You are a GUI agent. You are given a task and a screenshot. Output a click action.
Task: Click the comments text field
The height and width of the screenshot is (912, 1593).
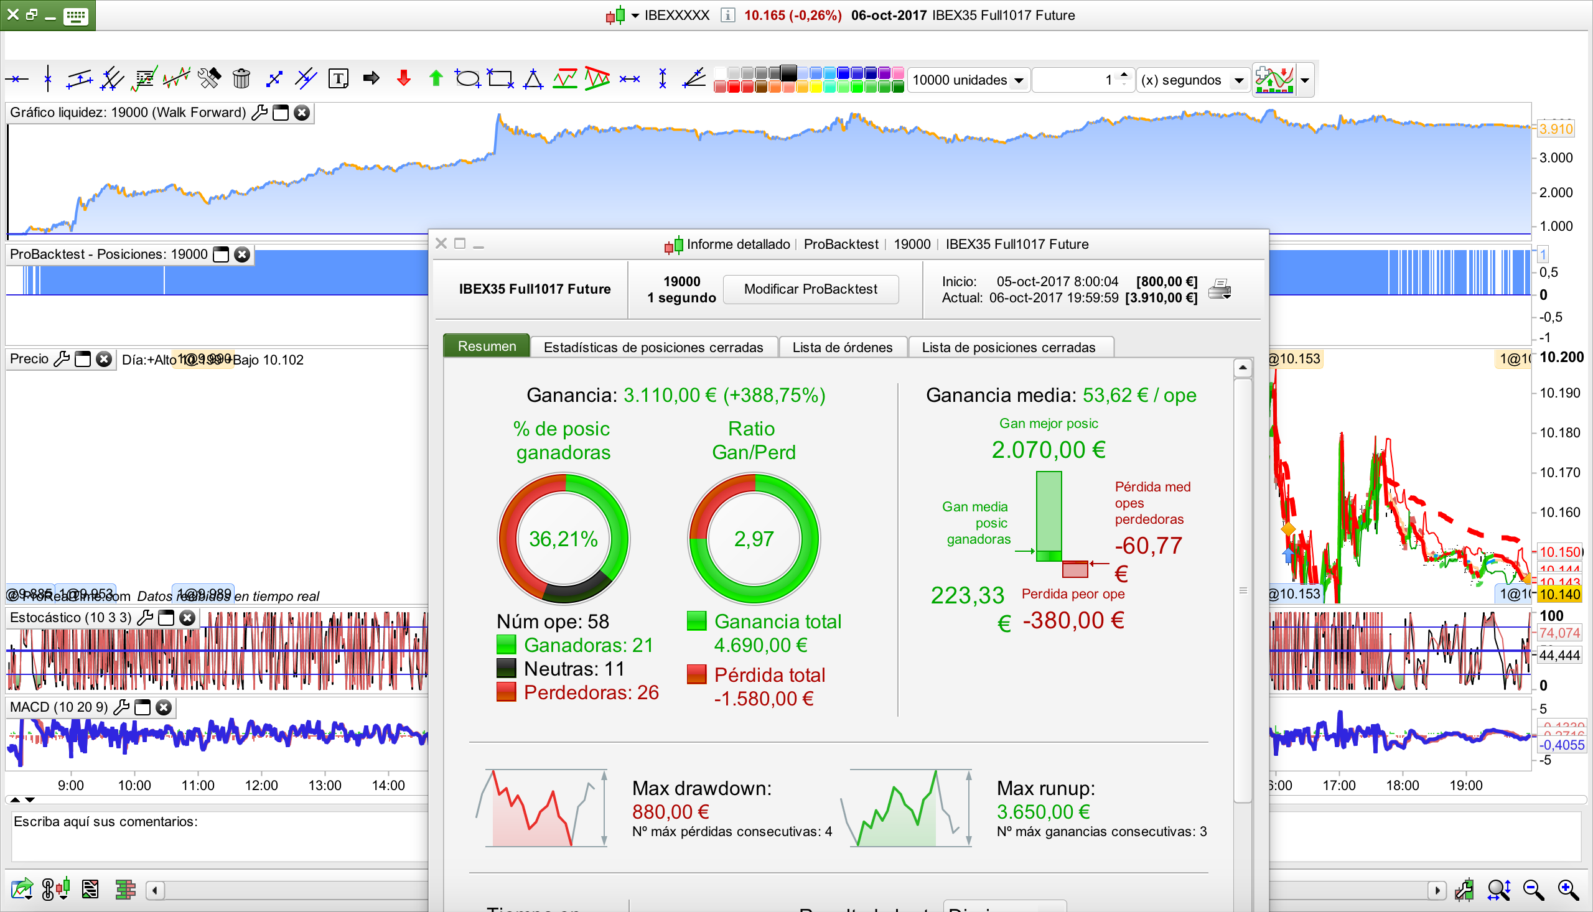click(x=219, y=836)
